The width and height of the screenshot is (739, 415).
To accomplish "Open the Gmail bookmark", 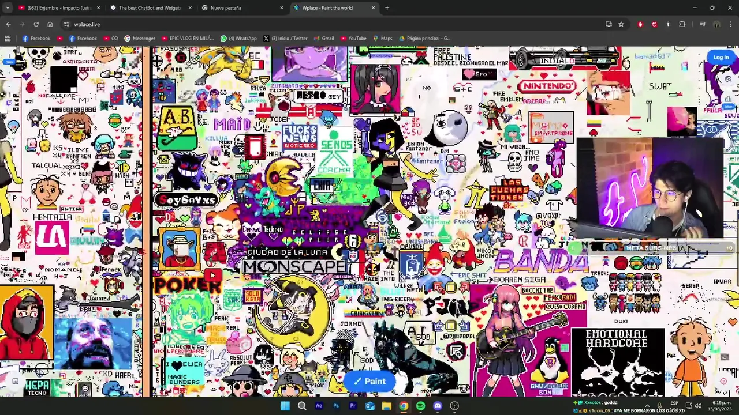I will 323,39.
